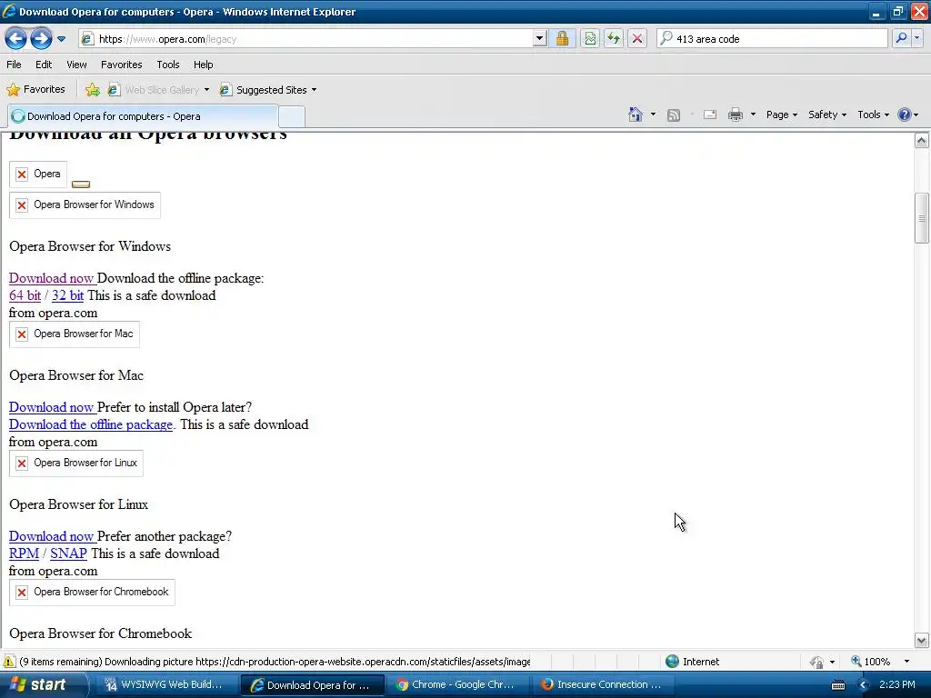931x698 pixels.
Task: Open the Favorites menu in menu bar
Action: (x=121, y=65)
